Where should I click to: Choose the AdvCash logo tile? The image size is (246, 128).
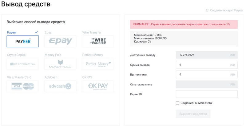pos(60,86)
